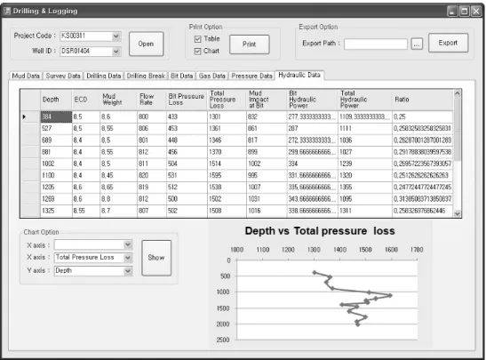Expand the Y axis Depth dropdown
Viewport: 486px width, 360px height.
click(x=127, y=271)
